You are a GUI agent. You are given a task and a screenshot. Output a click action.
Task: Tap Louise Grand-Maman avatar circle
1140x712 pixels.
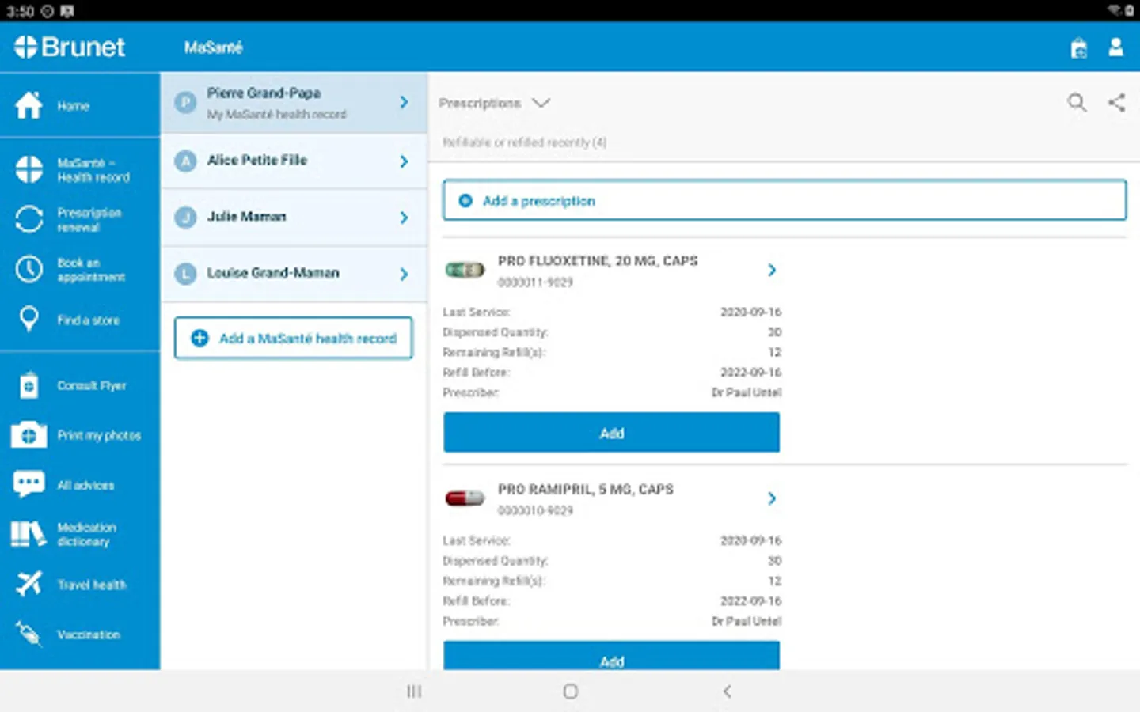(x=185, y=274)
